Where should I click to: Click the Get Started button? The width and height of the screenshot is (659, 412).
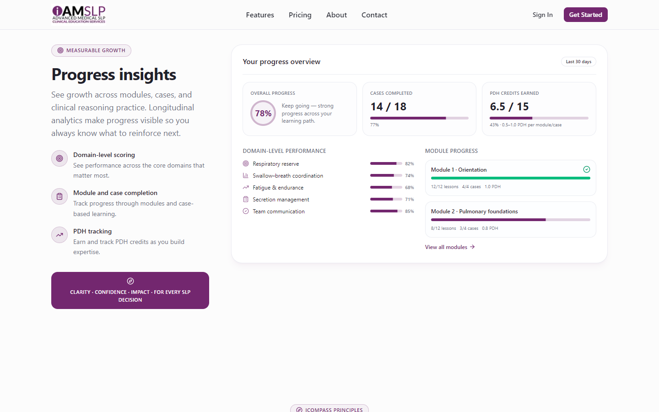586,15
